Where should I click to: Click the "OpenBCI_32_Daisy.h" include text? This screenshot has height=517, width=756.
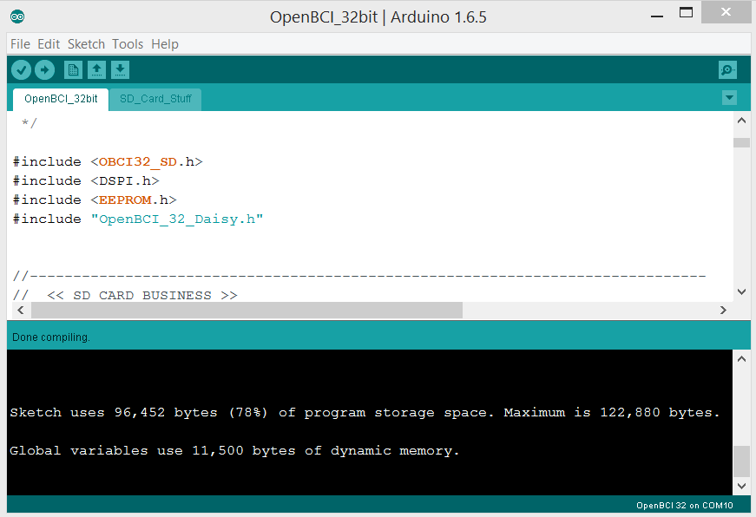(x=177, y=219)
